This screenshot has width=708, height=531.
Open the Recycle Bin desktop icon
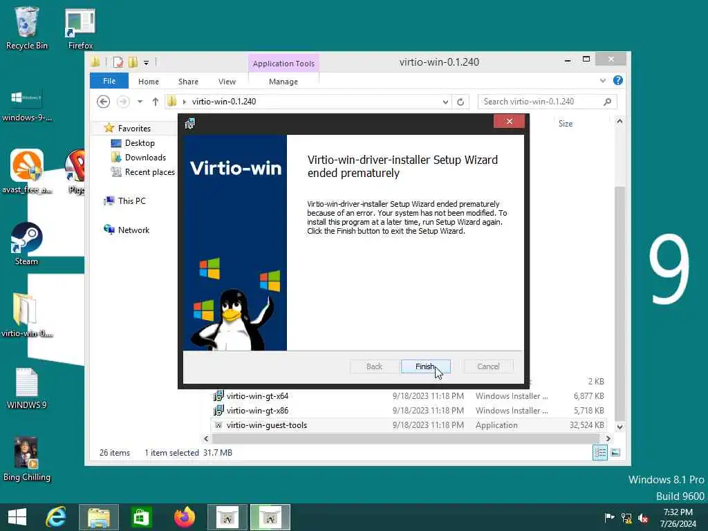(x=27, y=28)
